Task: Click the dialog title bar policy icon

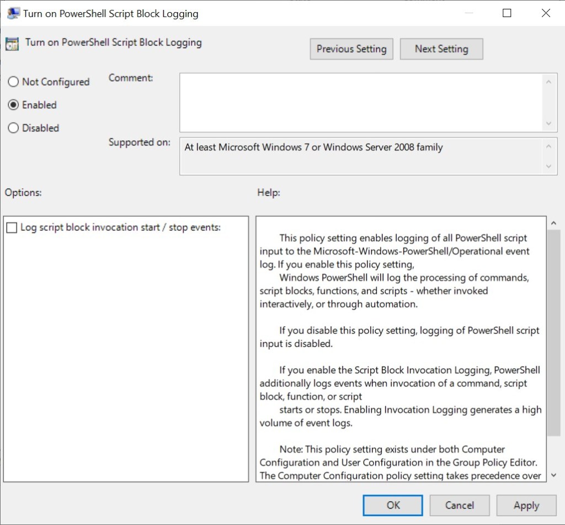Action: click(x=13, y=13)
